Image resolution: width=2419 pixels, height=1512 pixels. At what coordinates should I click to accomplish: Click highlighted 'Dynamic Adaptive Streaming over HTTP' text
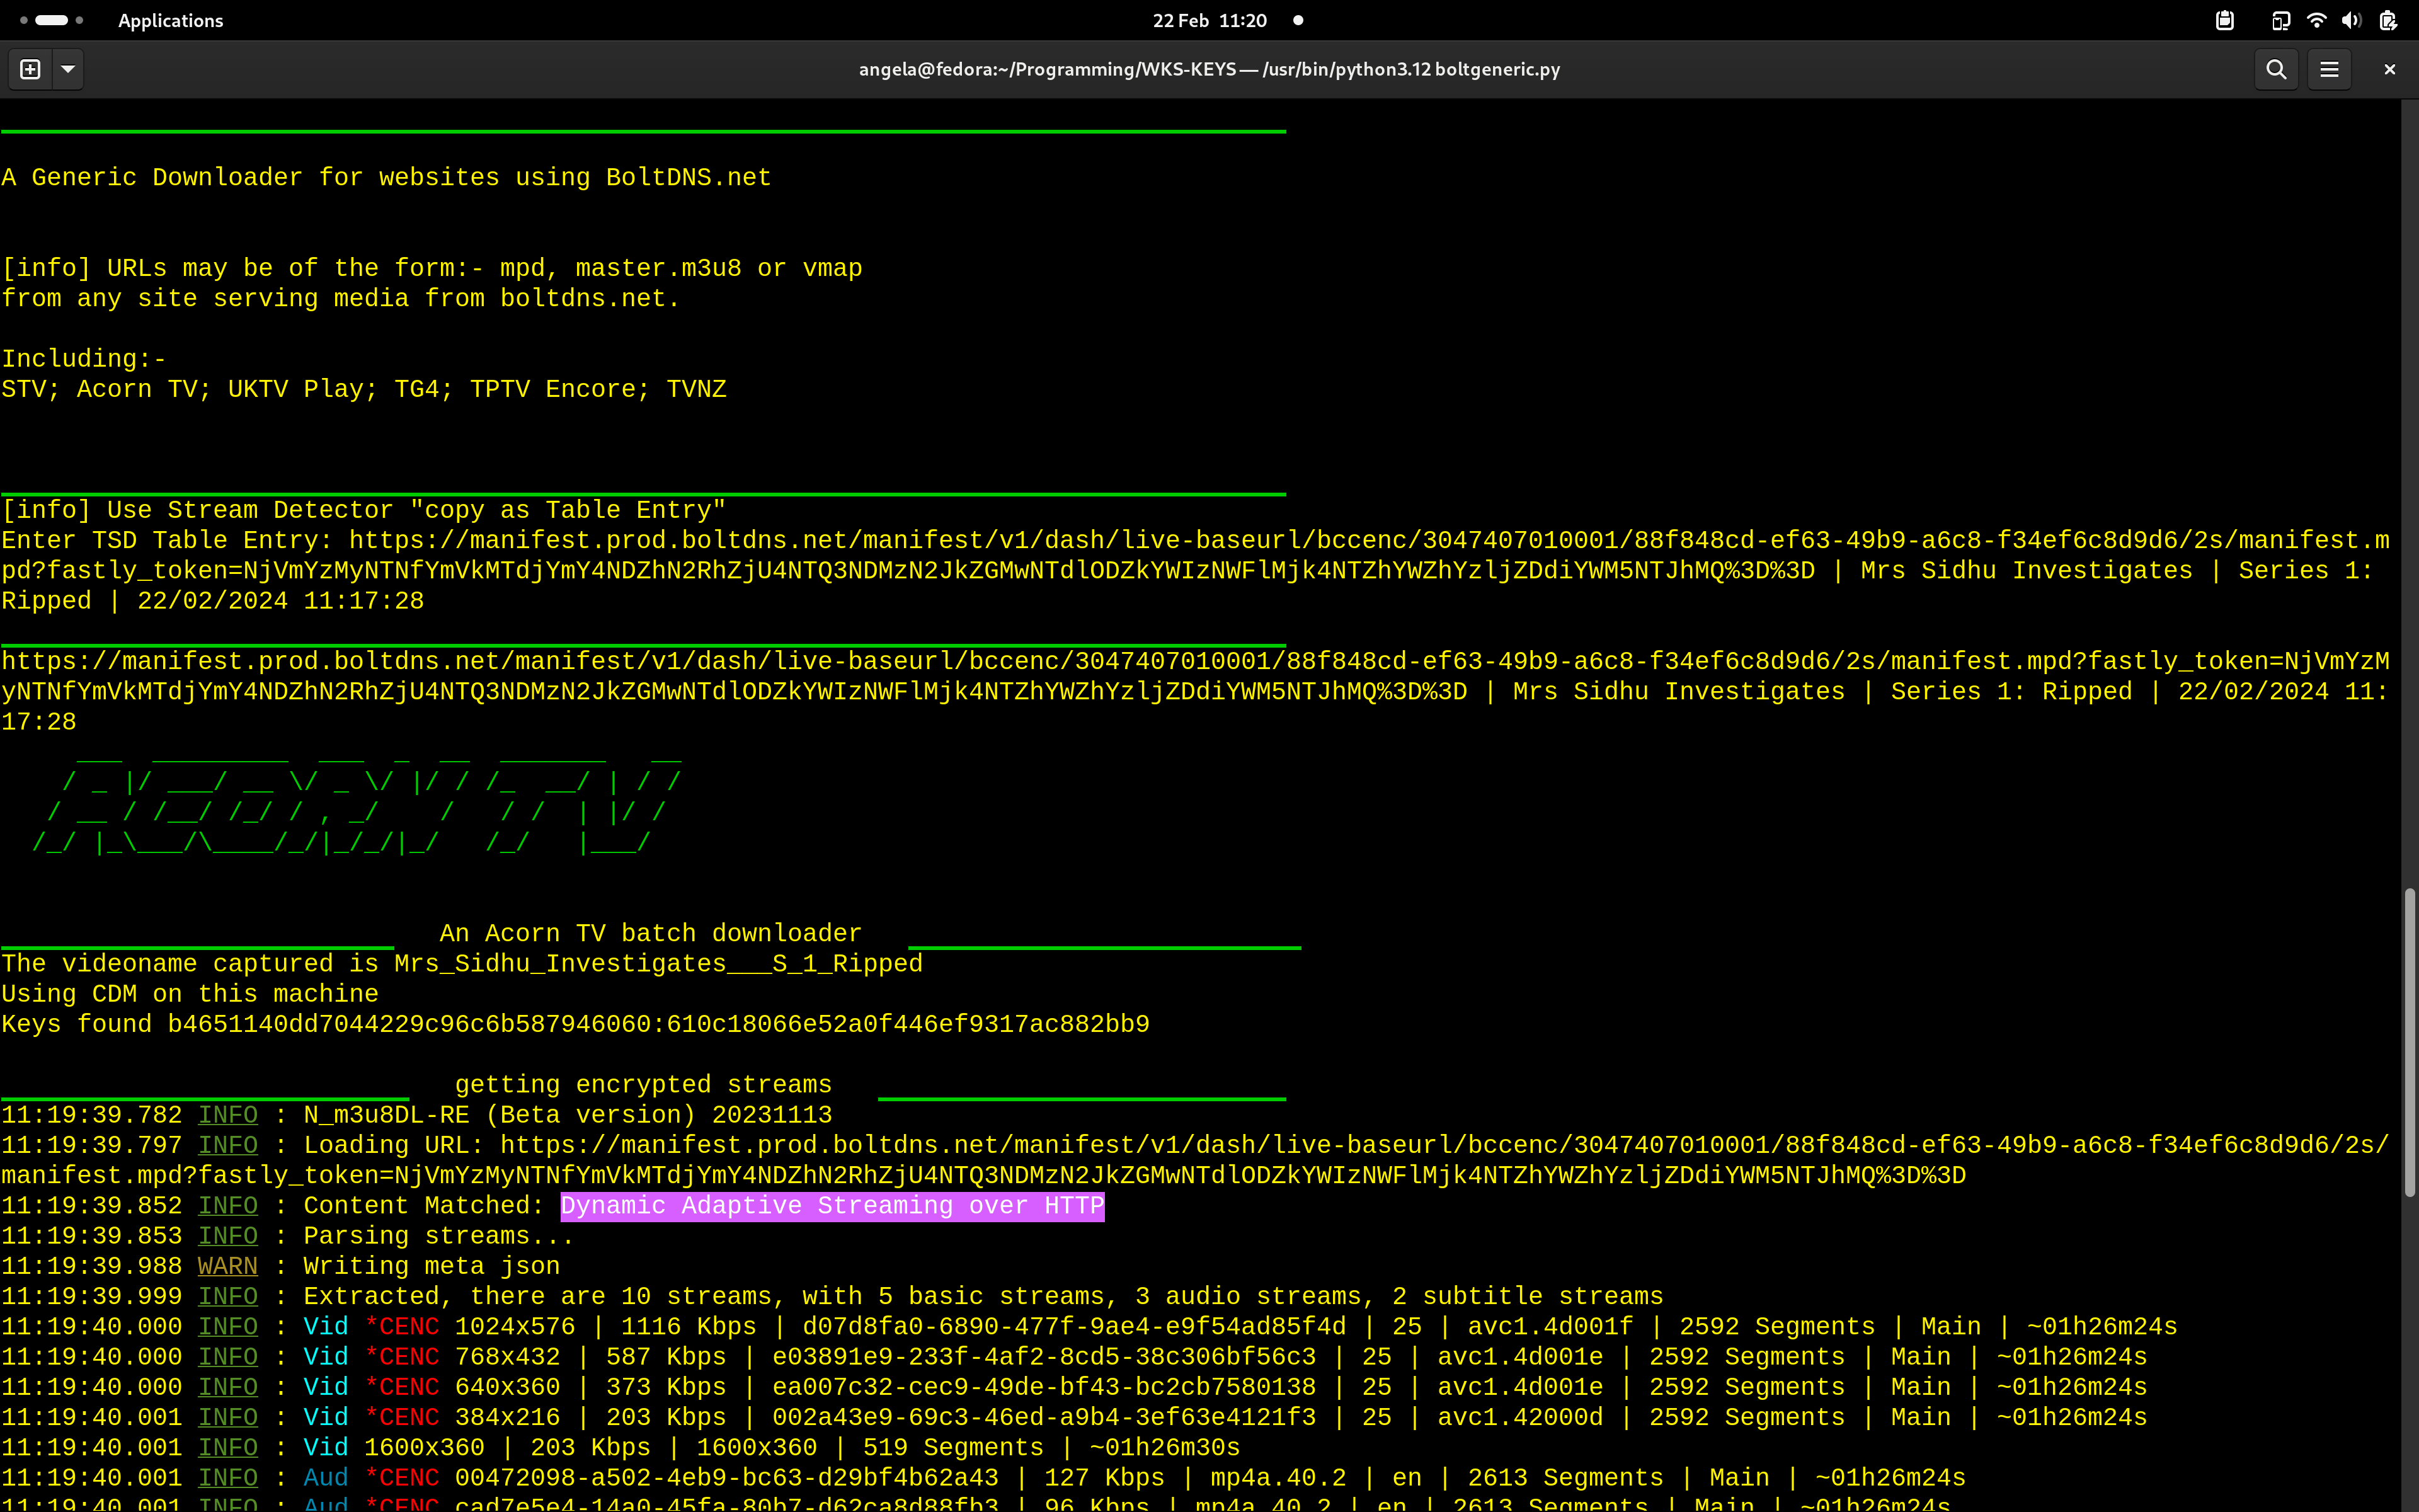[x=832, y=1206]
